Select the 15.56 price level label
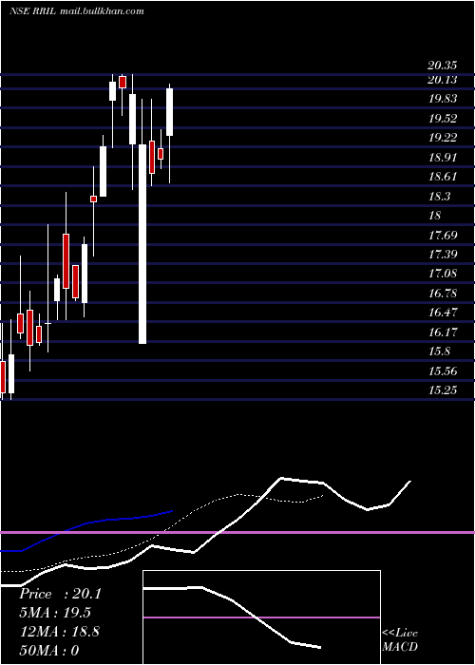The height and width of the screenshot is (665, 475). (x=443, y=371)
